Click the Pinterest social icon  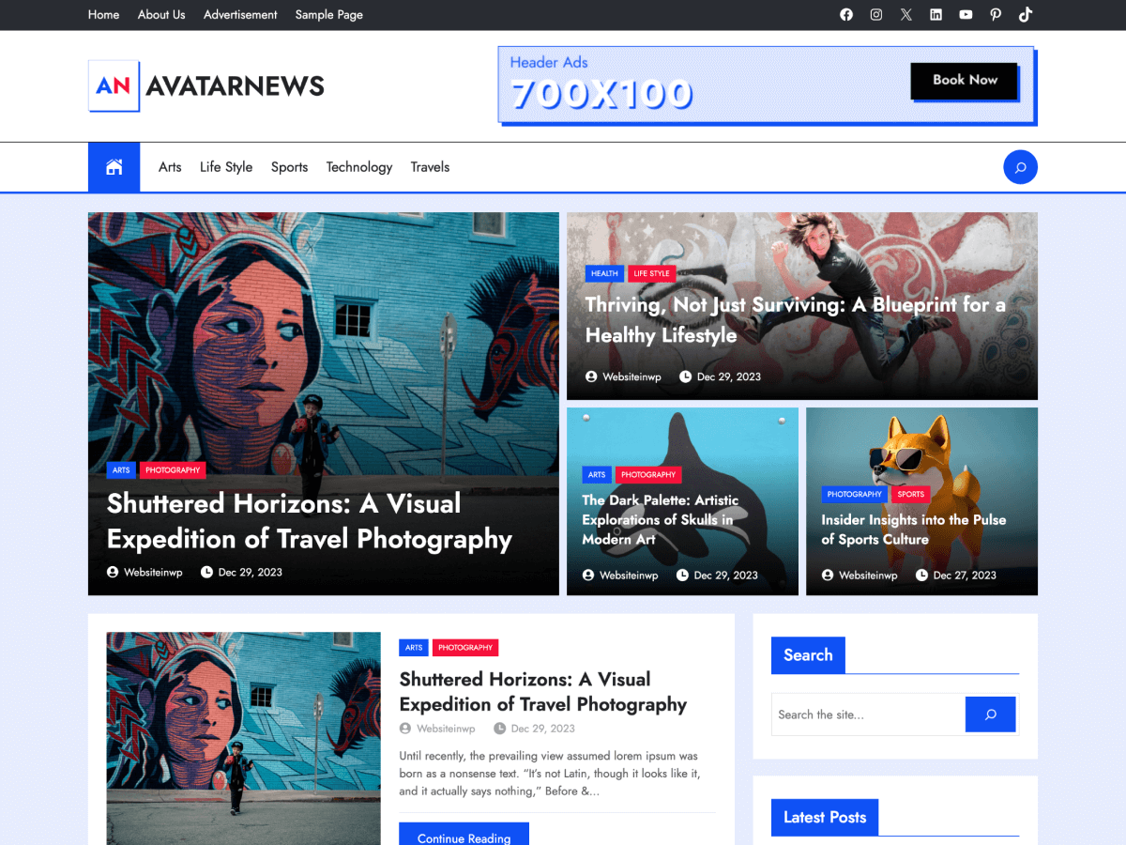pos(996,14)
